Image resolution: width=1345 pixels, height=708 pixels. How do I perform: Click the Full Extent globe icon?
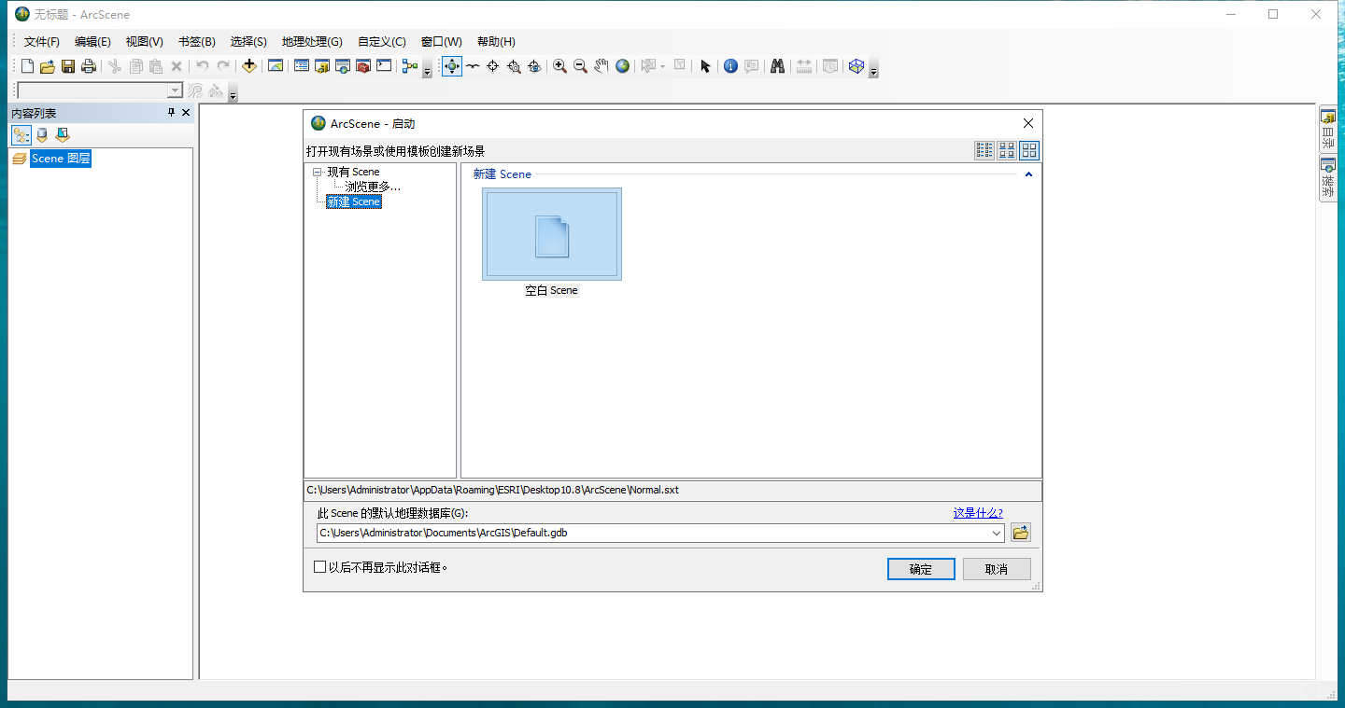pyautogui.click(x=622, y=66)
